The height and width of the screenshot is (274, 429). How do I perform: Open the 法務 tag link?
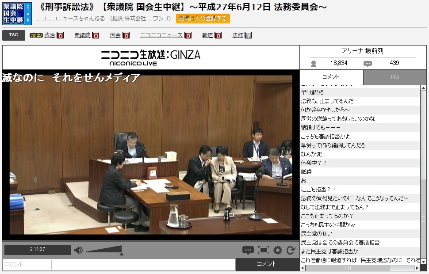[x=237, y=35]
